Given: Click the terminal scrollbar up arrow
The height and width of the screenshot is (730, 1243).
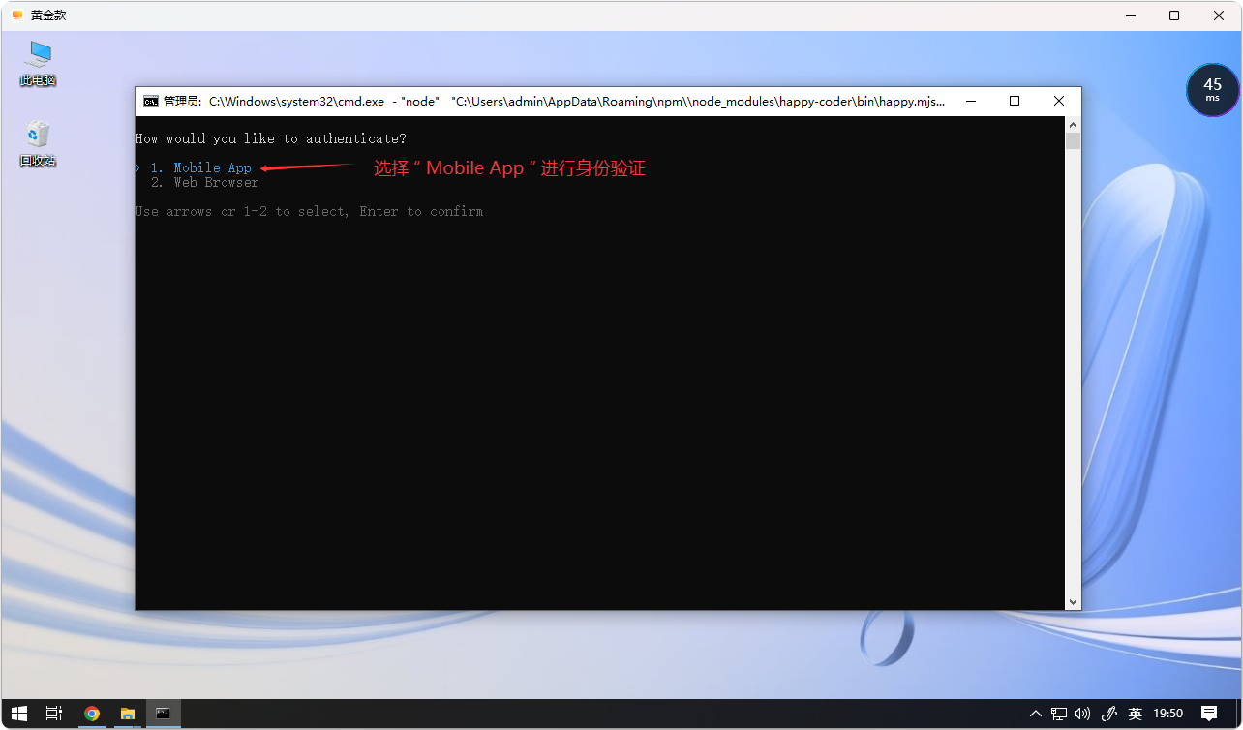Looking at the screenshot, I should pos(1073,125).
